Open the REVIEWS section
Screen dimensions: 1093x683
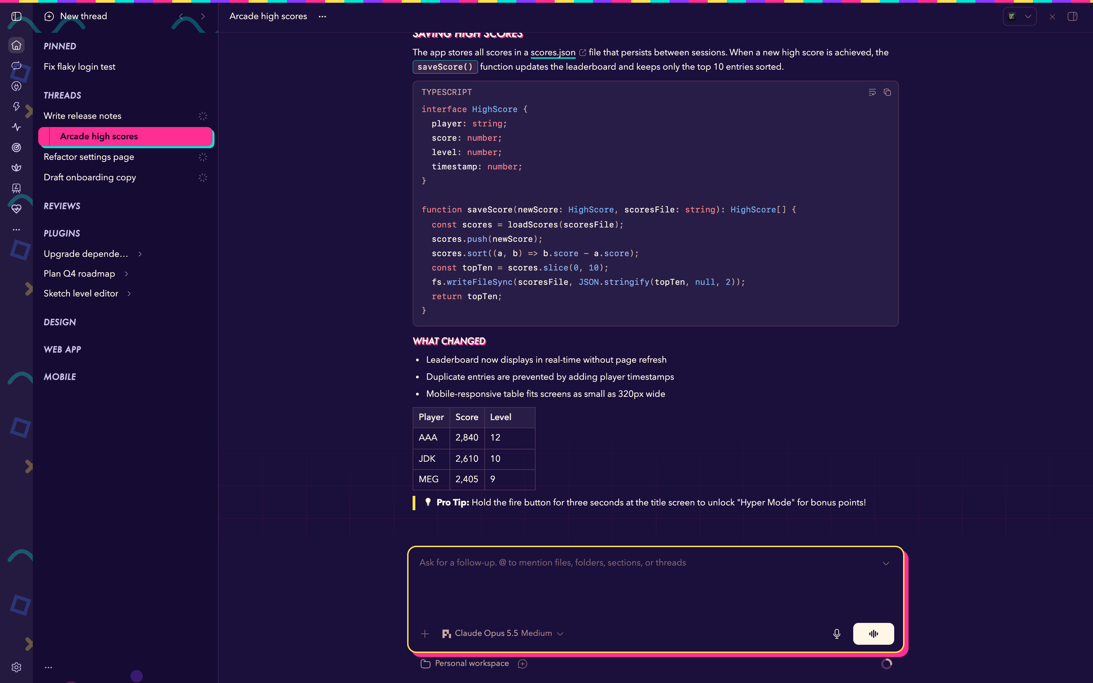point(62,206)
